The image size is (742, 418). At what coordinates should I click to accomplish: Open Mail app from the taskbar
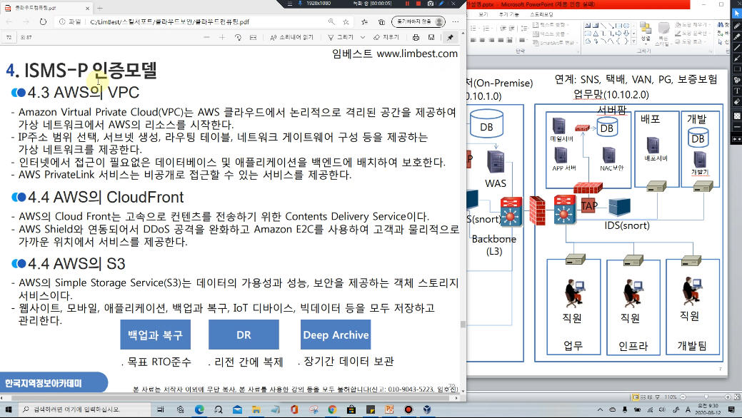[237, 409]
